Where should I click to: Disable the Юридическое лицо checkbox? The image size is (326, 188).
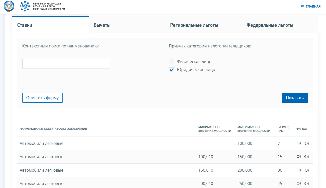click(x=172, y=70)
